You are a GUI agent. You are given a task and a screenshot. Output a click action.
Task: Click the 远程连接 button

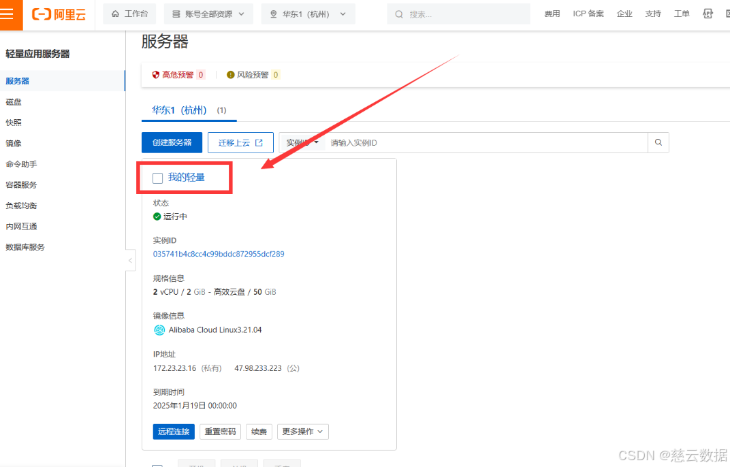(174, 432)
